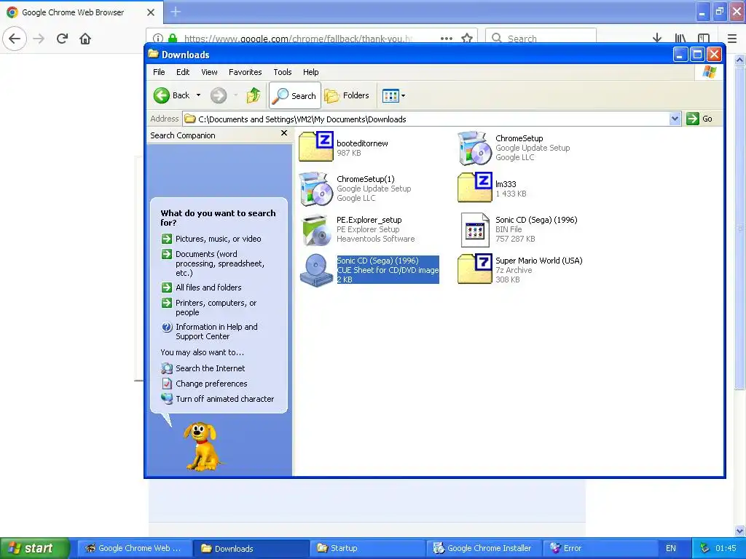Select the lm333 zip archive icon
Viewport: 746px width, 559px height.
click(475, 188)
